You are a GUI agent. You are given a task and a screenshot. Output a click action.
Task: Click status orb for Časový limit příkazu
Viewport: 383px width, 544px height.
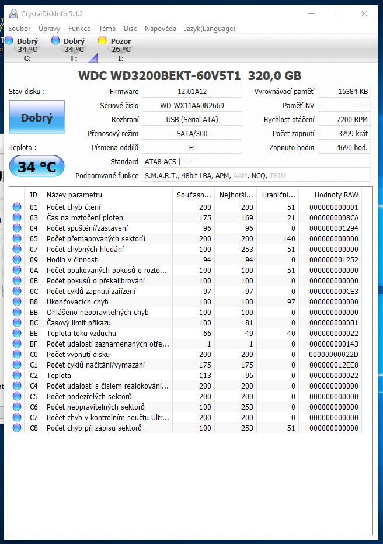[17, 323]
